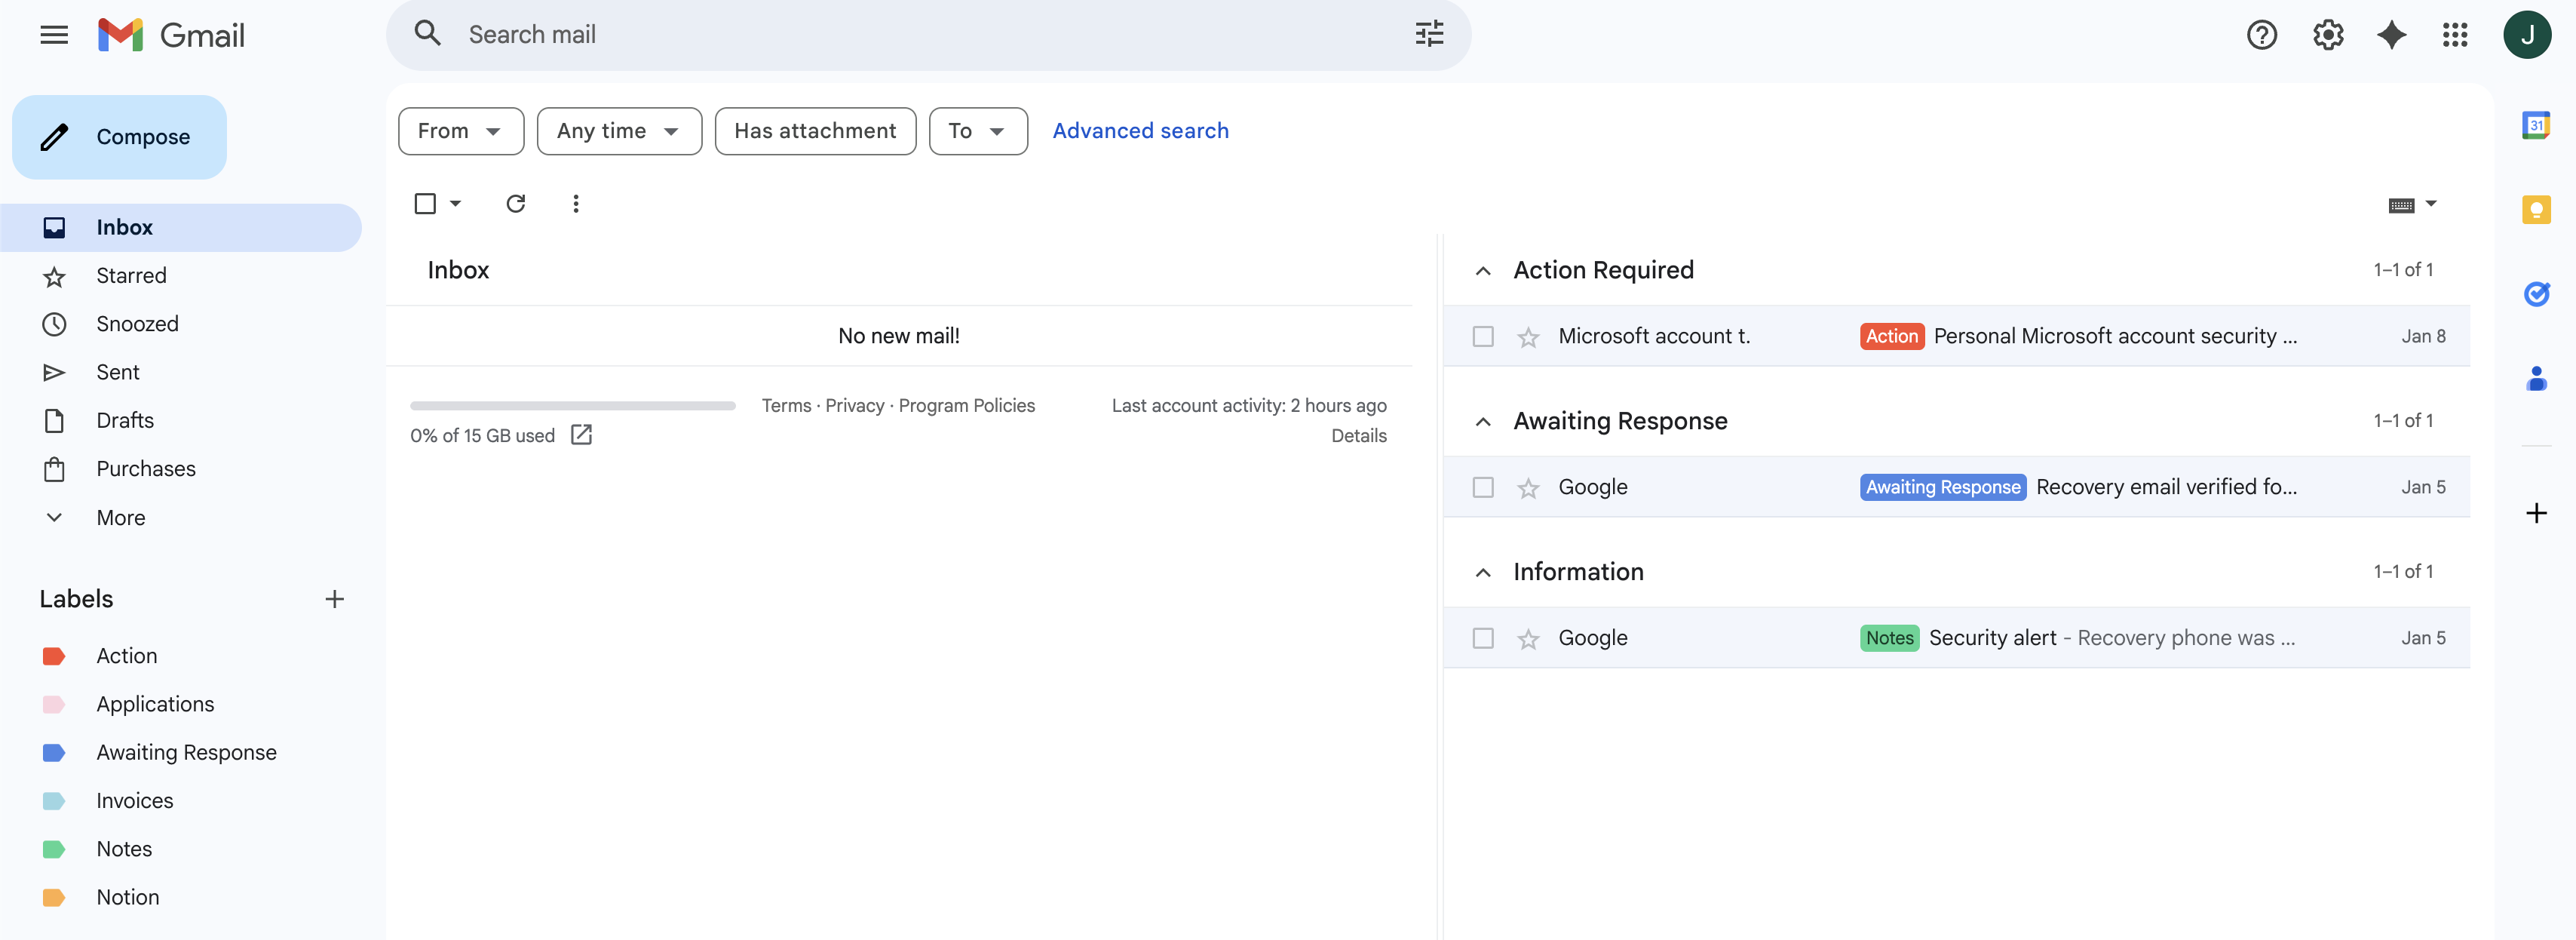
Task: Collapse the Action Required section
Action: point(1482,271)
